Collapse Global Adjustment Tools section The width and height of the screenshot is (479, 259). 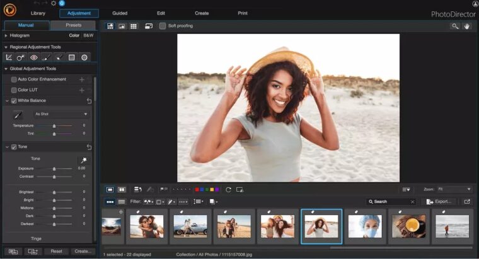[6, 69]
